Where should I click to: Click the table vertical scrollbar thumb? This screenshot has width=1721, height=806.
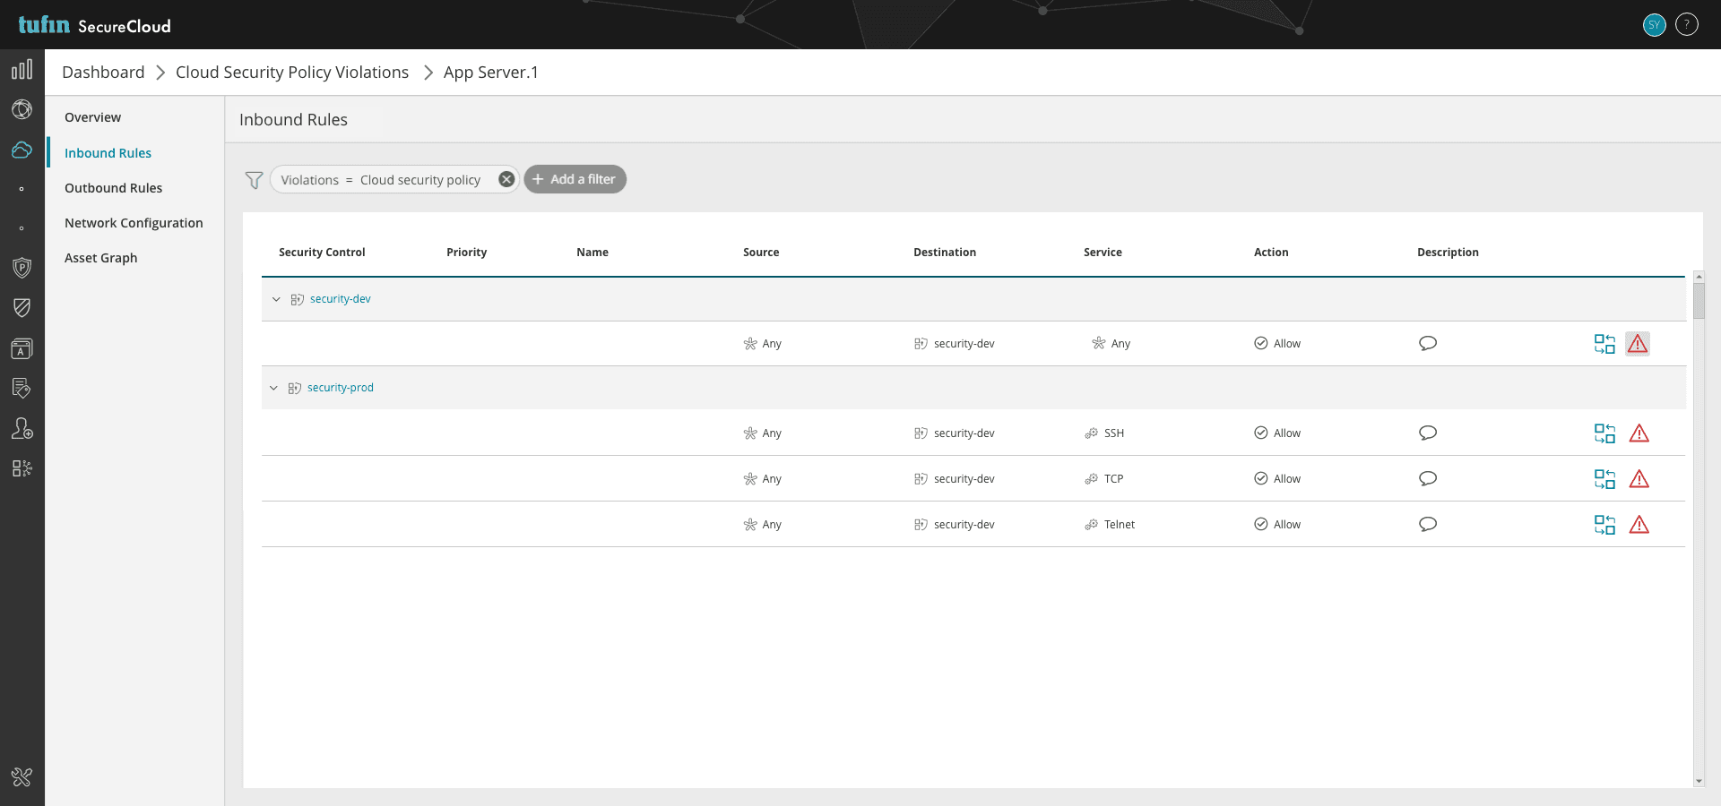tap(1699, 300)
